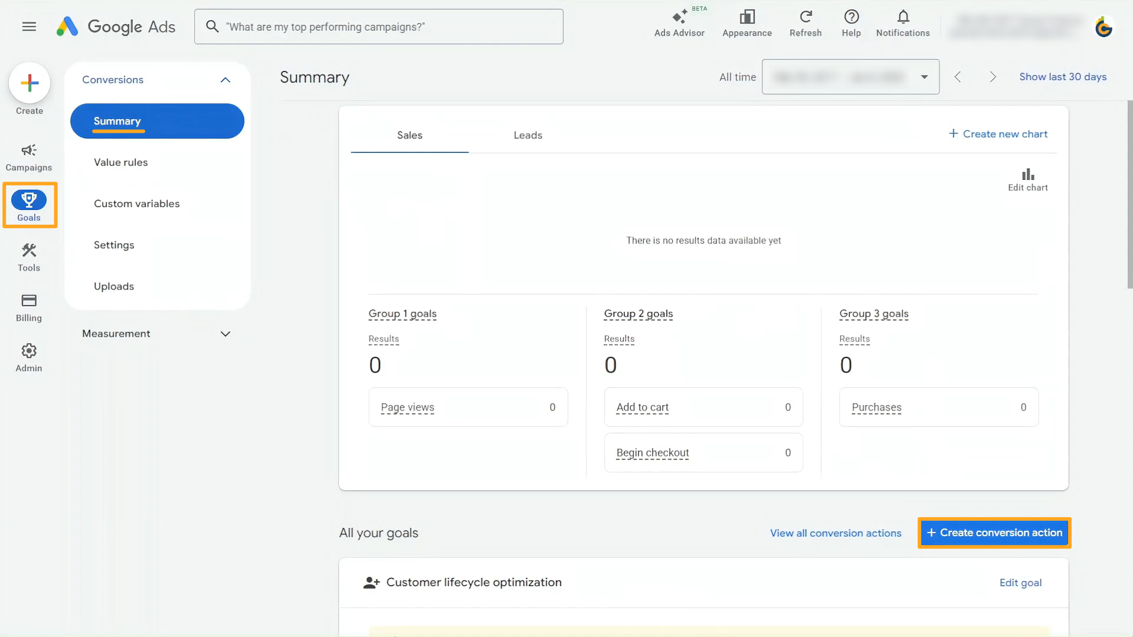Click Results label under Group 1 goals
The height and width of the screenshot is (637, 1133).
384,339
